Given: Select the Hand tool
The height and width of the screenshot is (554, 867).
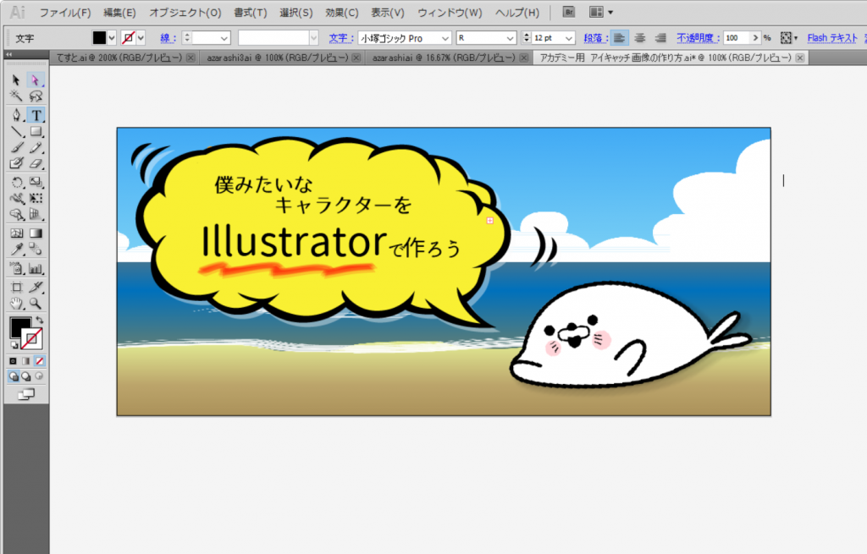Looking at the screenshot, I should click(x=17, y=304).
